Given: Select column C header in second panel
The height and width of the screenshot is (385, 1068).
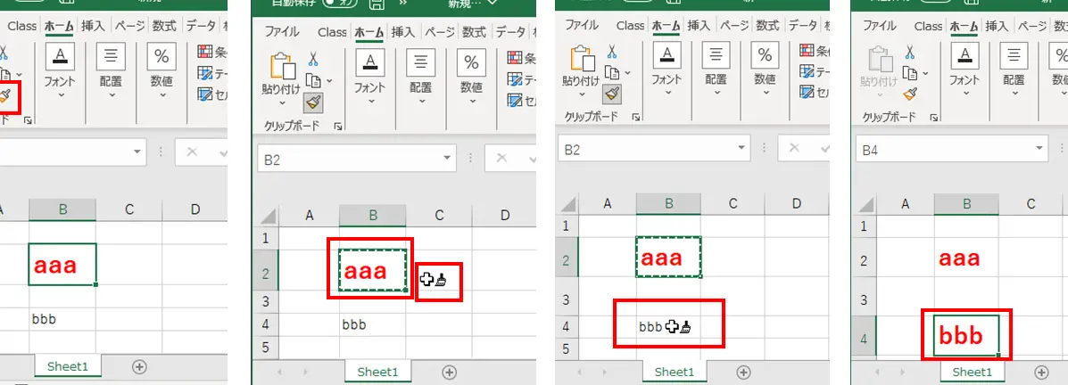Looking at the screenshot, I should [x=439, y=216].
